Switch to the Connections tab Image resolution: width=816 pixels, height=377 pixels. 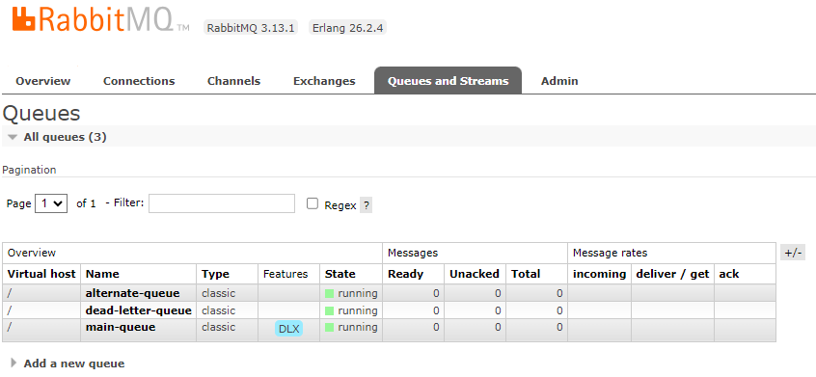(139, 81)
